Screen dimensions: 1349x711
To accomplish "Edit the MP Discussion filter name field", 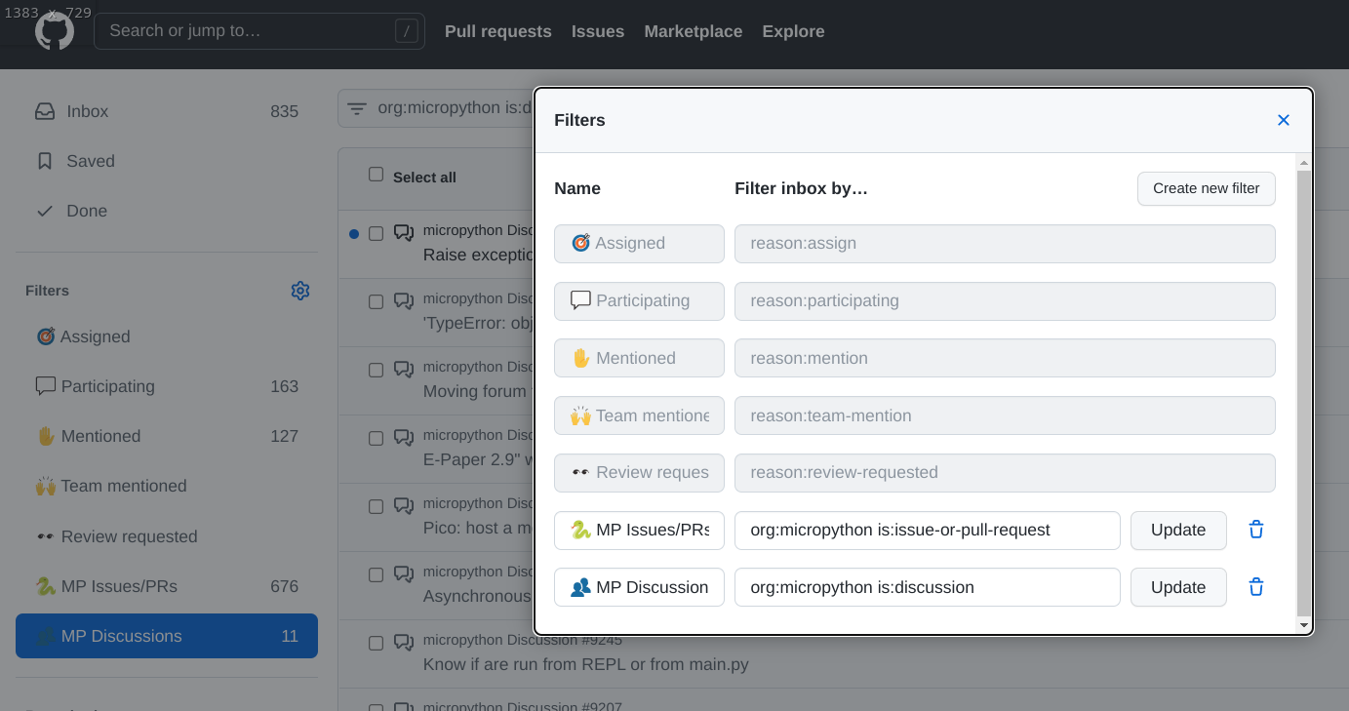I will pos(639,587).
